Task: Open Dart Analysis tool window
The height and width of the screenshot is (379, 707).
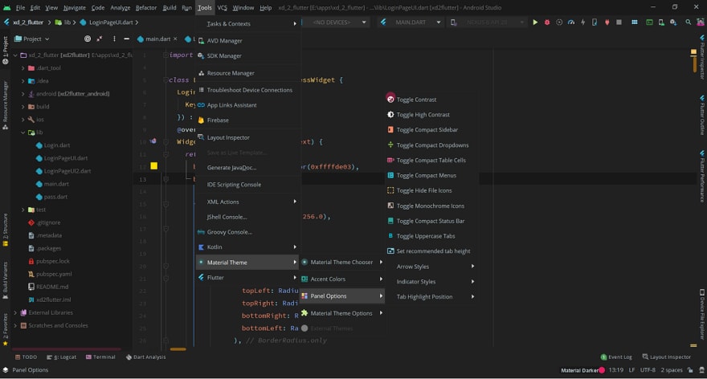Action: click(x=145, y=357)
